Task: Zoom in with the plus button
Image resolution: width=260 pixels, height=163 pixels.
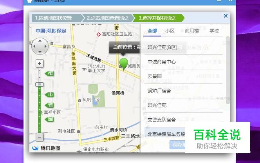Action: tap(40, 63)
